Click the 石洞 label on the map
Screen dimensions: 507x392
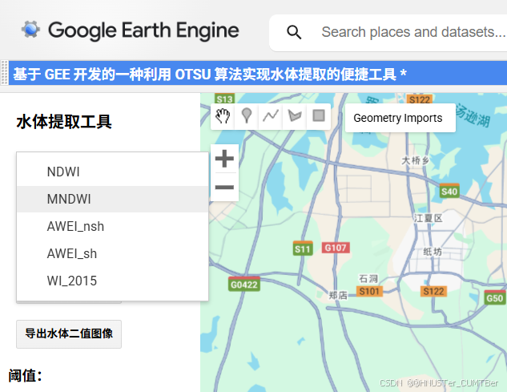coord(368,278)
